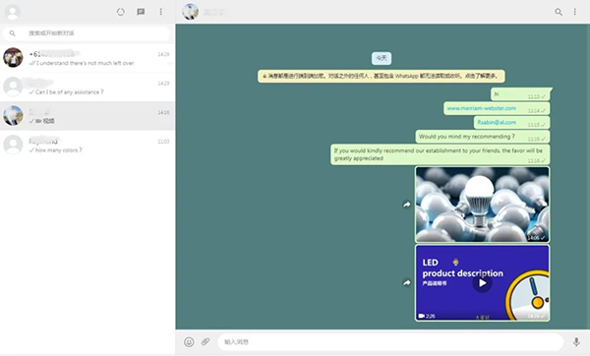This screenshot has height=356, width=590.
Task: Click the 'Would you mind my recommending ?' message
Action: (x=483, y=137)
